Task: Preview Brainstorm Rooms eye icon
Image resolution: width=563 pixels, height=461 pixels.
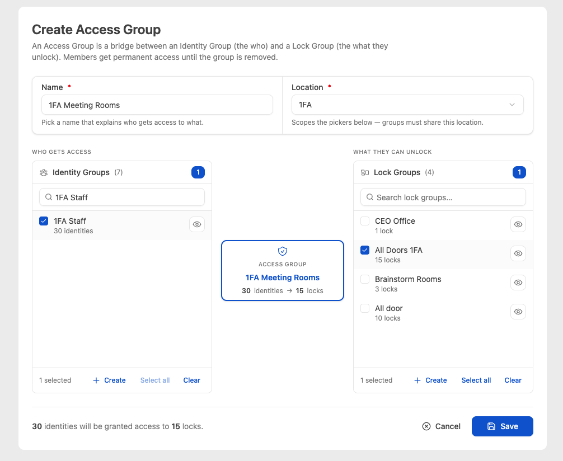Action: [518, 283]
